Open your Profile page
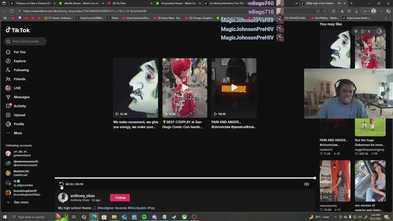 (19, 124)
